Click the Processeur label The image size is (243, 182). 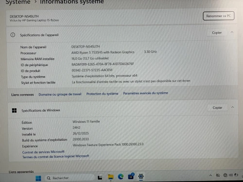click(x=28, y=53)
